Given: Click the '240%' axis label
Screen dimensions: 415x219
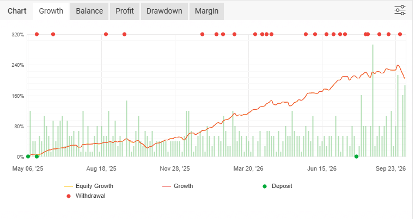Looking at the screenshot, I should coord(18,65).
